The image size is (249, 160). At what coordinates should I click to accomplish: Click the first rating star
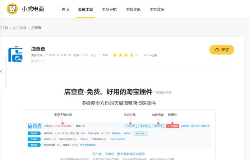115,55
